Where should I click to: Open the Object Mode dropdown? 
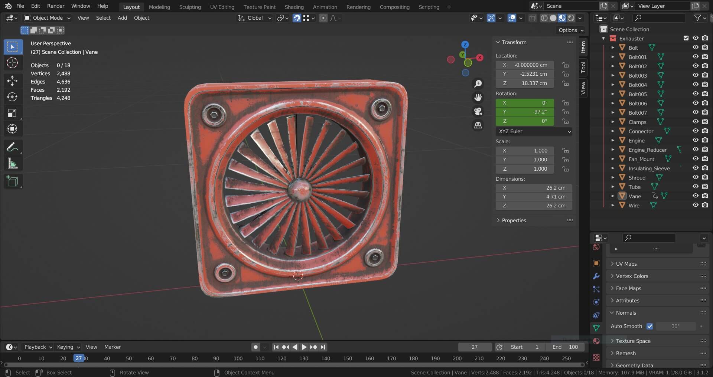[x=47, y=18]
